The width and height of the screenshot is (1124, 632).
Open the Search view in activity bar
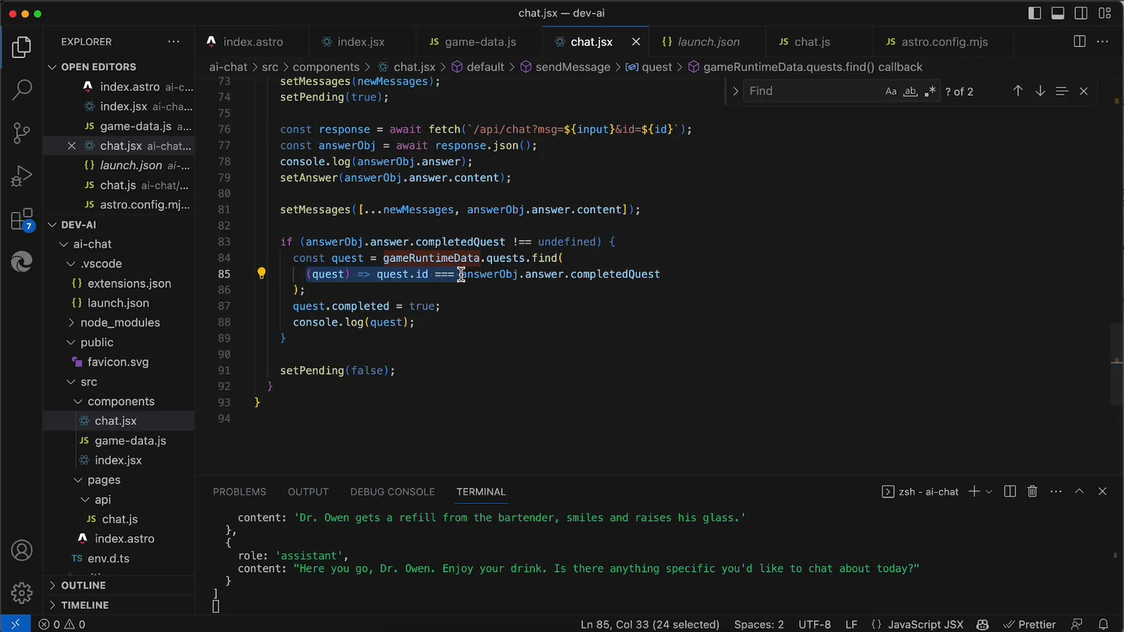(x=22, y=90)
